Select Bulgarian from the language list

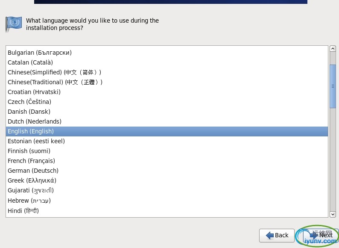point(167,53)
